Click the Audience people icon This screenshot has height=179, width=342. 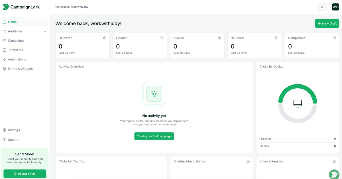(4, 31)
